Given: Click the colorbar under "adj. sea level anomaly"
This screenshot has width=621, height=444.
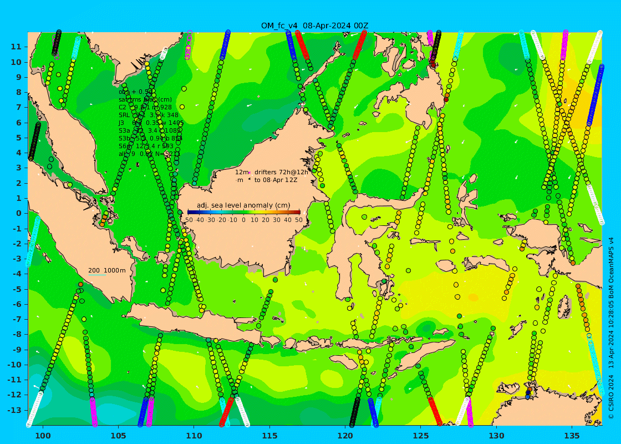Looking at the screenshot, I should coord(243,212).
